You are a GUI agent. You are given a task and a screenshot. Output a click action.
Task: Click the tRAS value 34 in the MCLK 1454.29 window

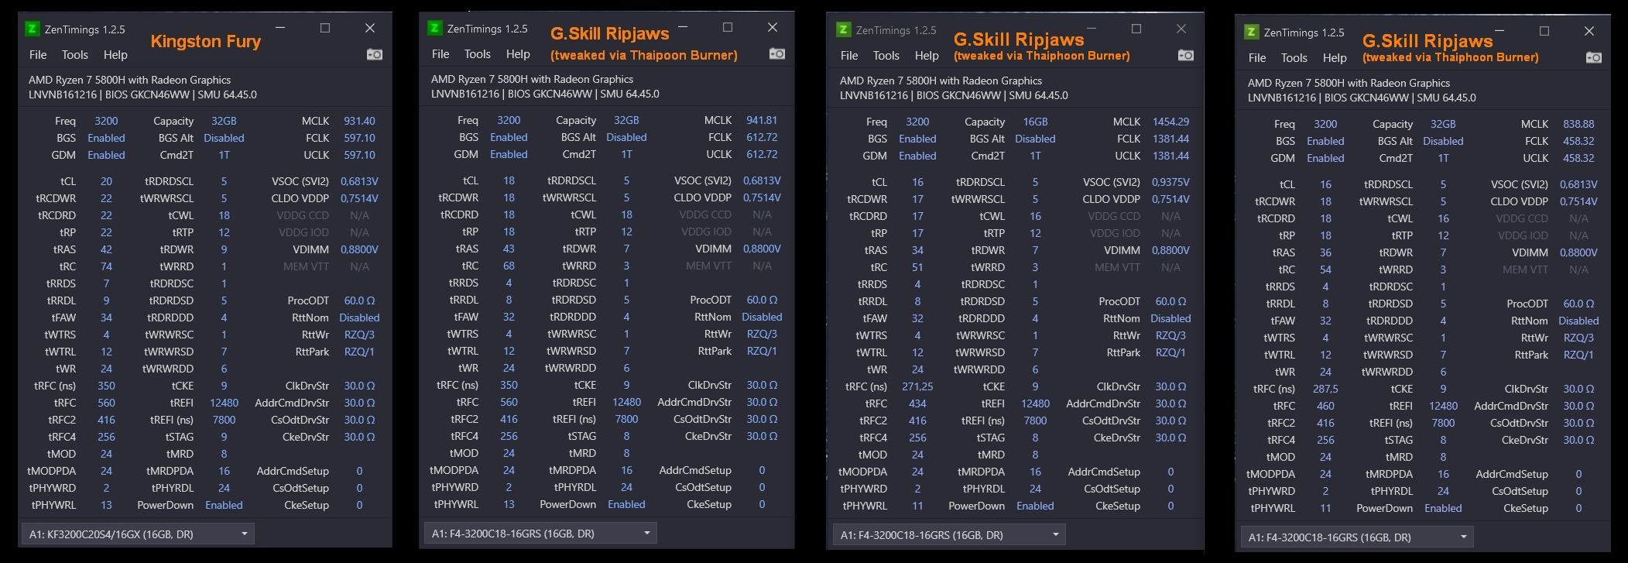(x=917, y=250)
